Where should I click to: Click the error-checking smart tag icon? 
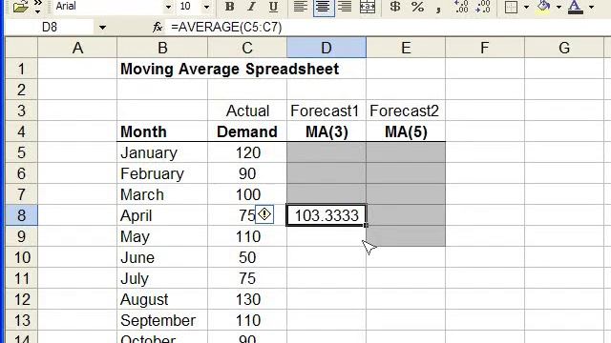click(x=264, y=214)
